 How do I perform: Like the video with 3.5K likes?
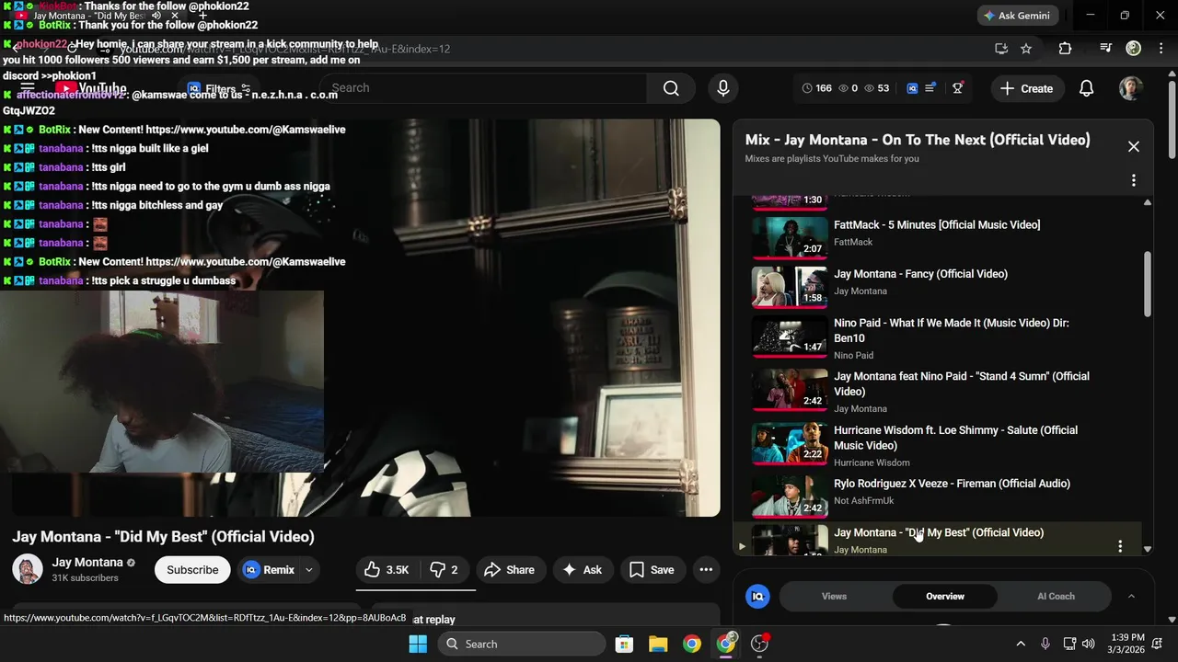(x=386, y=570)
